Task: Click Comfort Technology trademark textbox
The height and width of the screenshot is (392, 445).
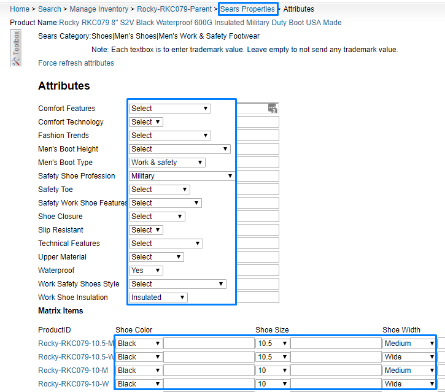Action: 258,122
